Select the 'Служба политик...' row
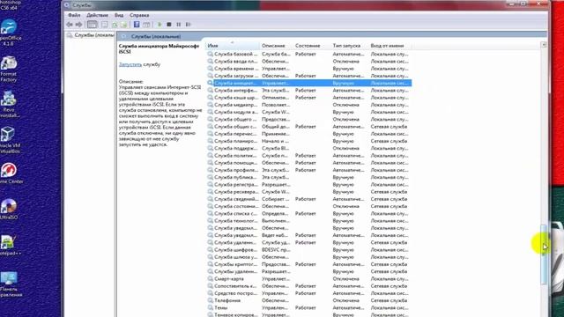This screenshot has height=317, width=564. pyautogui.click(x=308, y=155)
